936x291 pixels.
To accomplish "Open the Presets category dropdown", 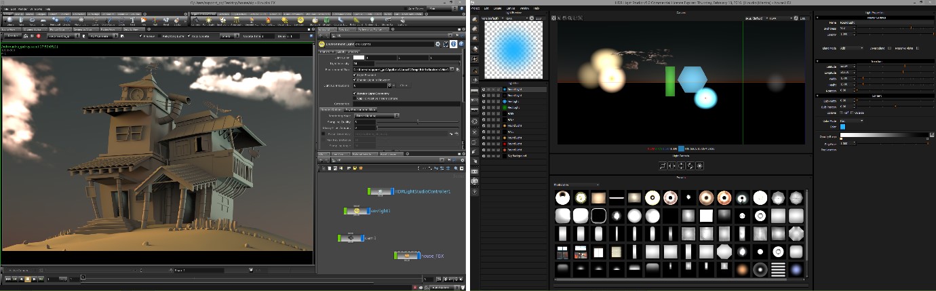I will (x=576, y=185).
